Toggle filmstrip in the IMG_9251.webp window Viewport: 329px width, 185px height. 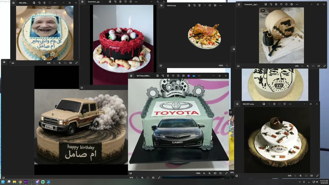[237, 176]
